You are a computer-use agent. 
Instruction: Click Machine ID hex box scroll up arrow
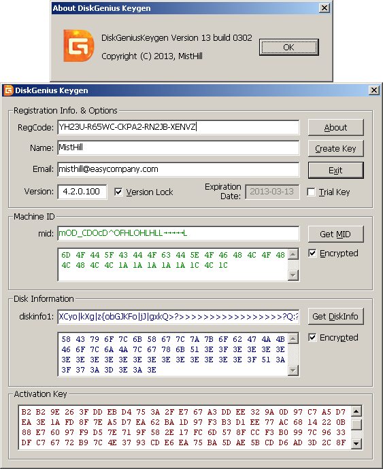coord(293,254)
